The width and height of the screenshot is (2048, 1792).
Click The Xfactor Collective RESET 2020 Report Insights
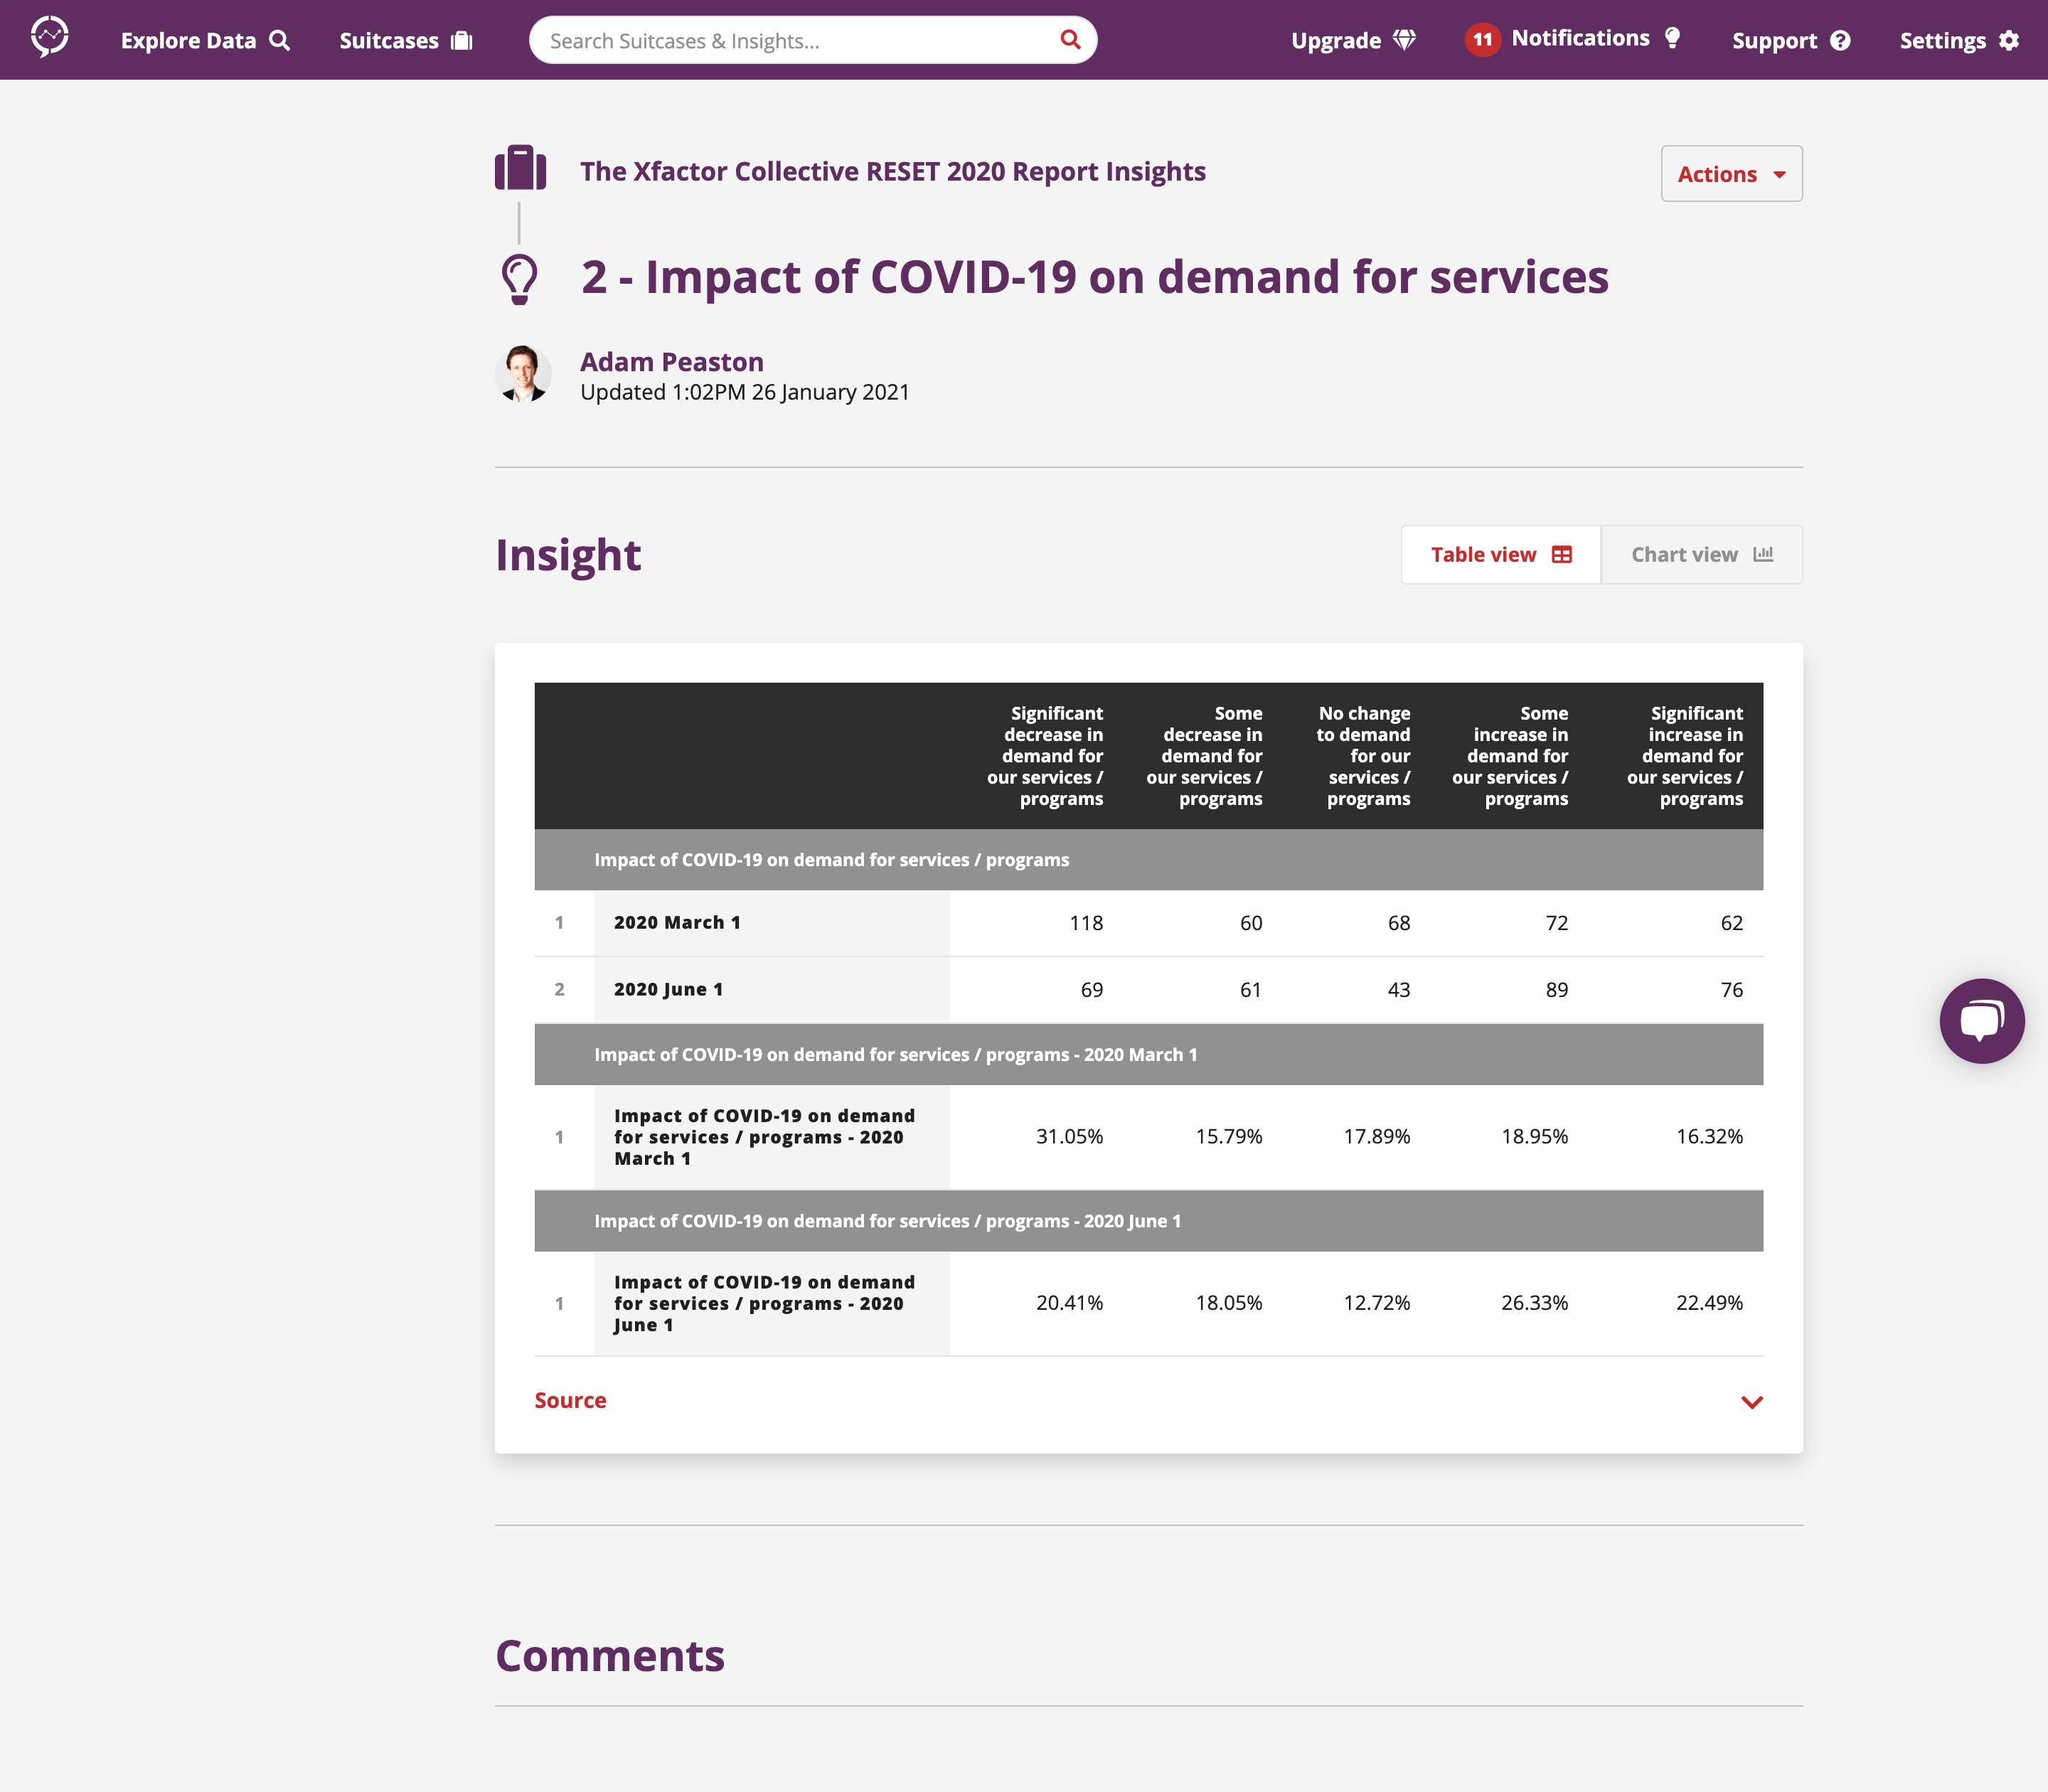pyautogui.click(x=893, y=171)
